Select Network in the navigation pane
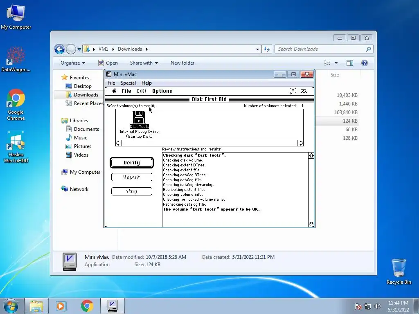Screen dimensions: 419x314 (x=79, y=189)
